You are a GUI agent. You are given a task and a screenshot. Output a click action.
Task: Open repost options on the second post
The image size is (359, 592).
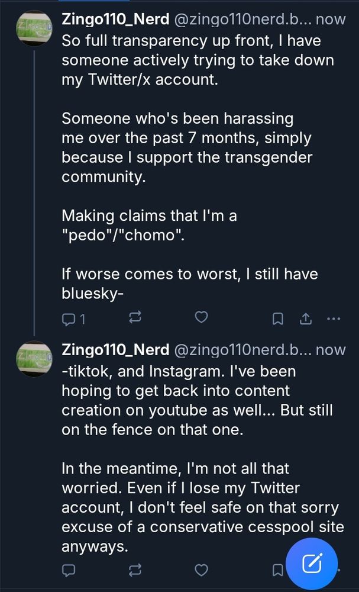[x=135, y=570]
